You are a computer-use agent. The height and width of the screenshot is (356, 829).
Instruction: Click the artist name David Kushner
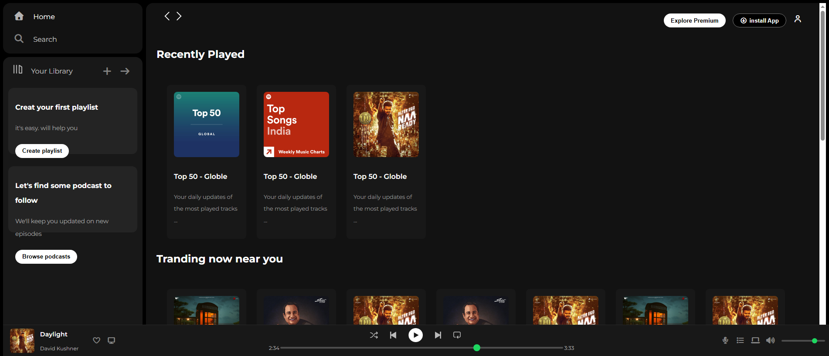(x=59, y=349)
